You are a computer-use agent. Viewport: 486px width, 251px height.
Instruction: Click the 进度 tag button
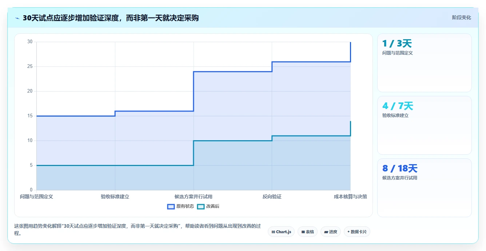click(330, 232)
